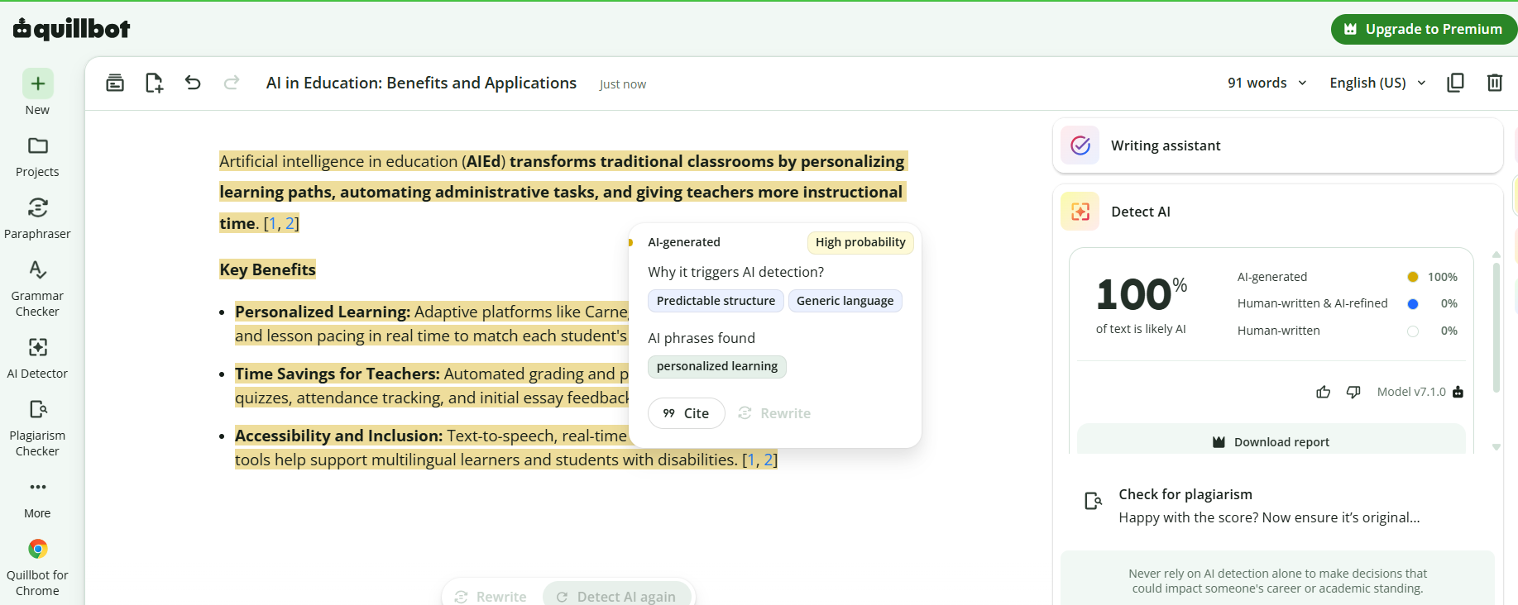This screenshot has width=1518, height=605.
Task: Create a New document in sidebar
Action: tap(37, 93)
